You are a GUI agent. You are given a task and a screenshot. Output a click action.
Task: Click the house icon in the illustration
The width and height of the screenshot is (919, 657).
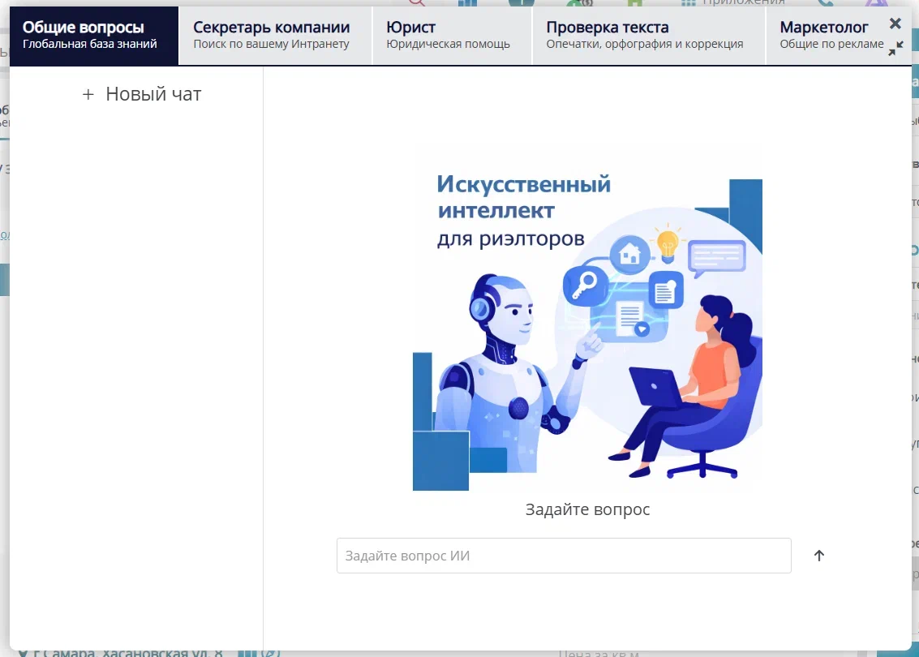pos(629,255)
